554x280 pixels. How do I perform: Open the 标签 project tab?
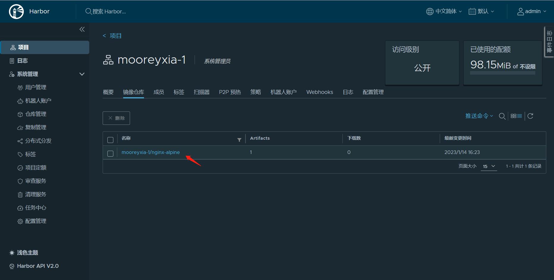tap(179, 92)
